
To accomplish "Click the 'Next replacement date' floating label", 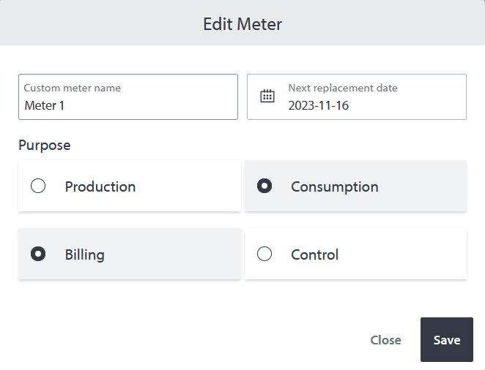I will [342, 88].
